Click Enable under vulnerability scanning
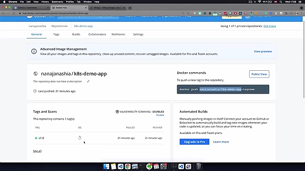Image resolution: width=305 pixels, height=171 pixels. click(160, 115)
